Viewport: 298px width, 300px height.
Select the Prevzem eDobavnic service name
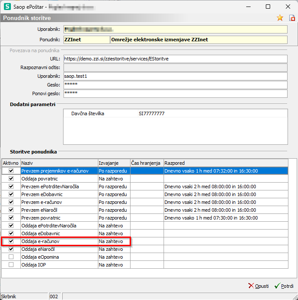coord(42,194)
